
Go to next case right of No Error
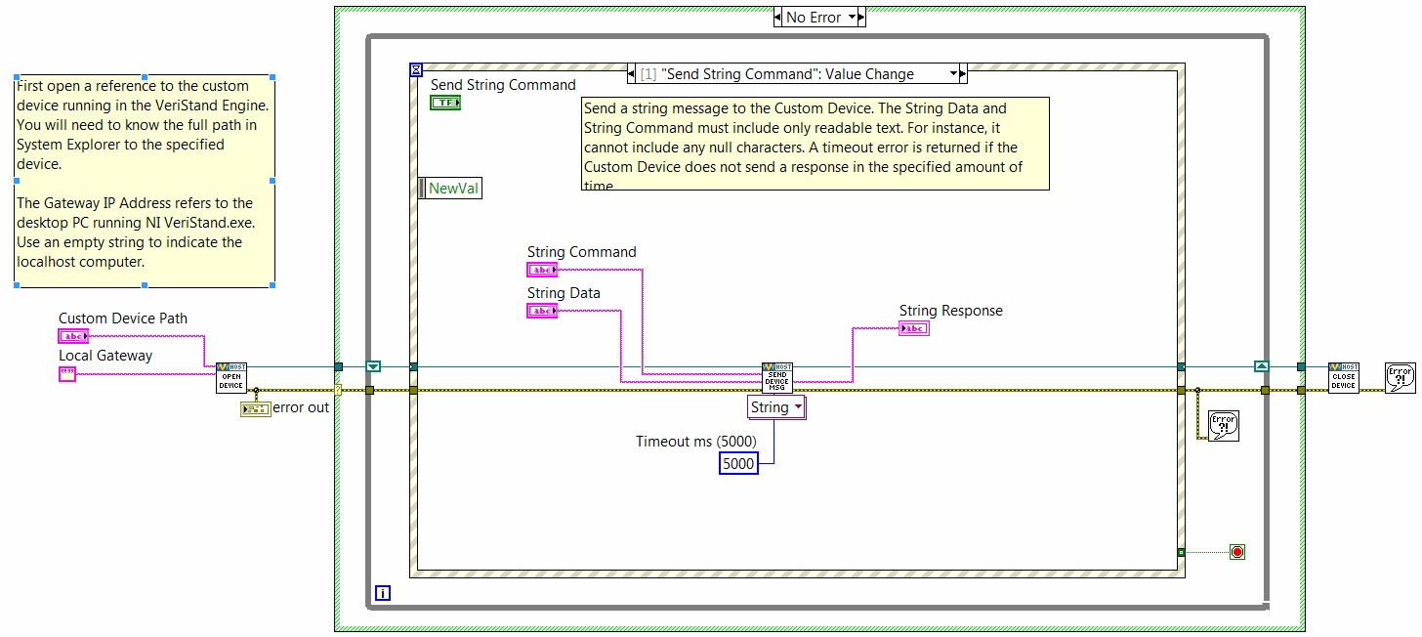pos(863,17)
